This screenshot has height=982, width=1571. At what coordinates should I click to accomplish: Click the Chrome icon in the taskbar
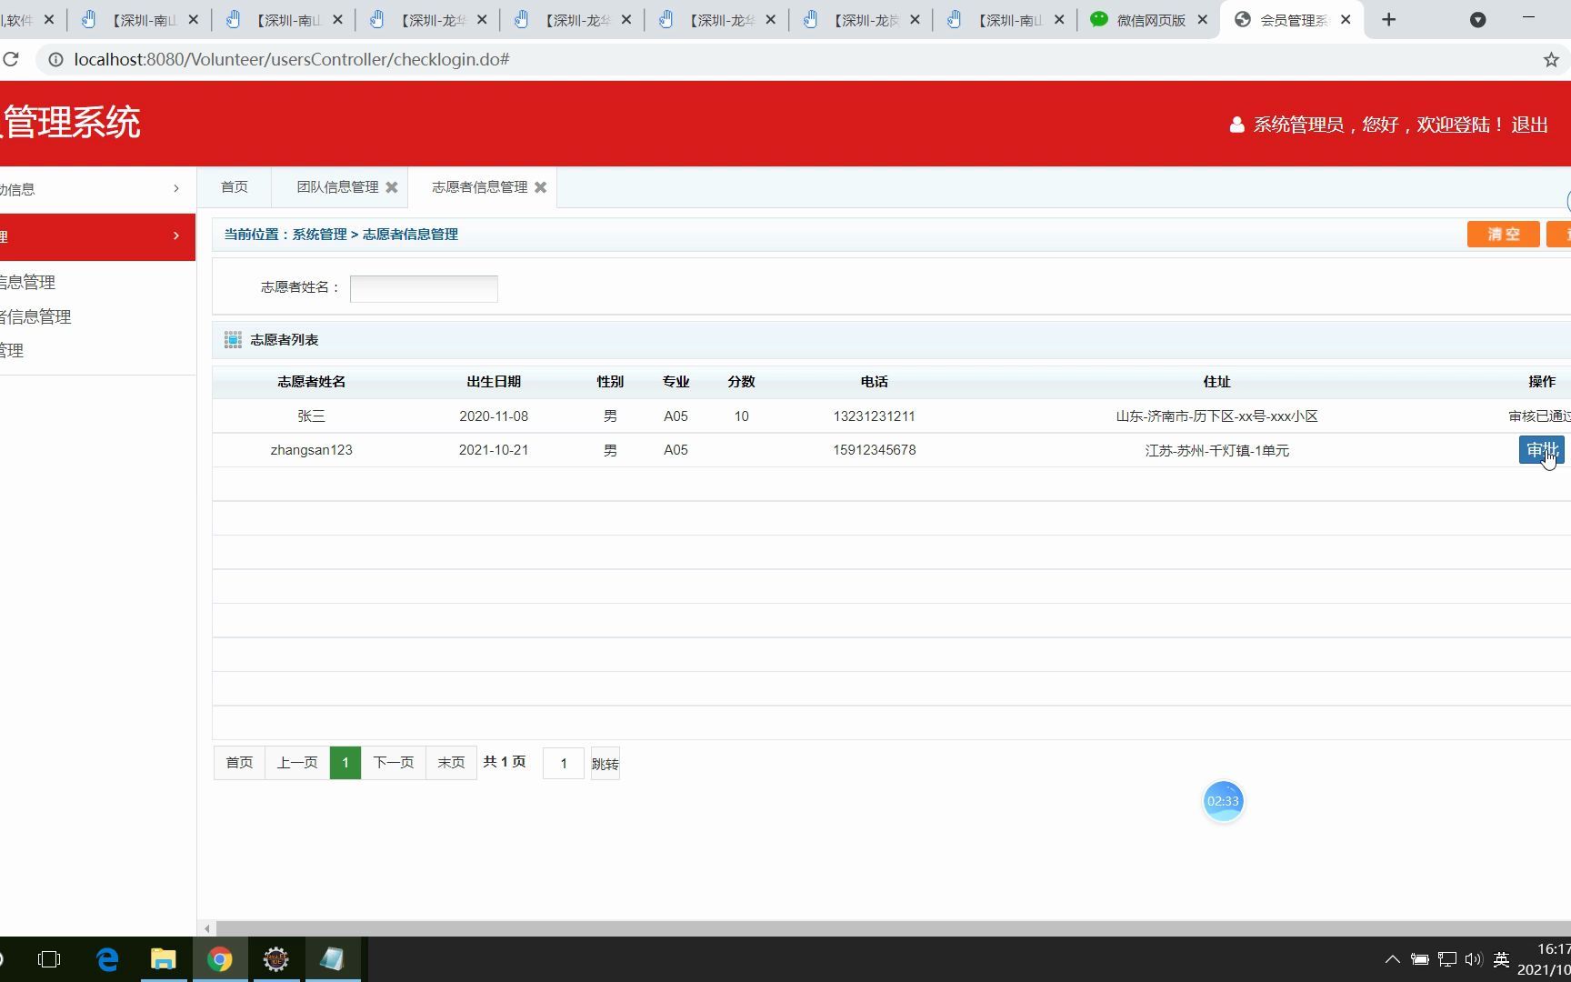point(219,959)
